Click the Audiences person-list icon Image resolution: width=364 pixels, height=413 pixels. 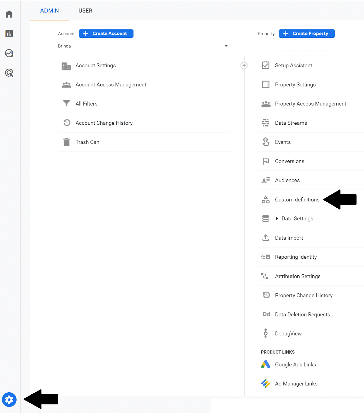point(266,180)
